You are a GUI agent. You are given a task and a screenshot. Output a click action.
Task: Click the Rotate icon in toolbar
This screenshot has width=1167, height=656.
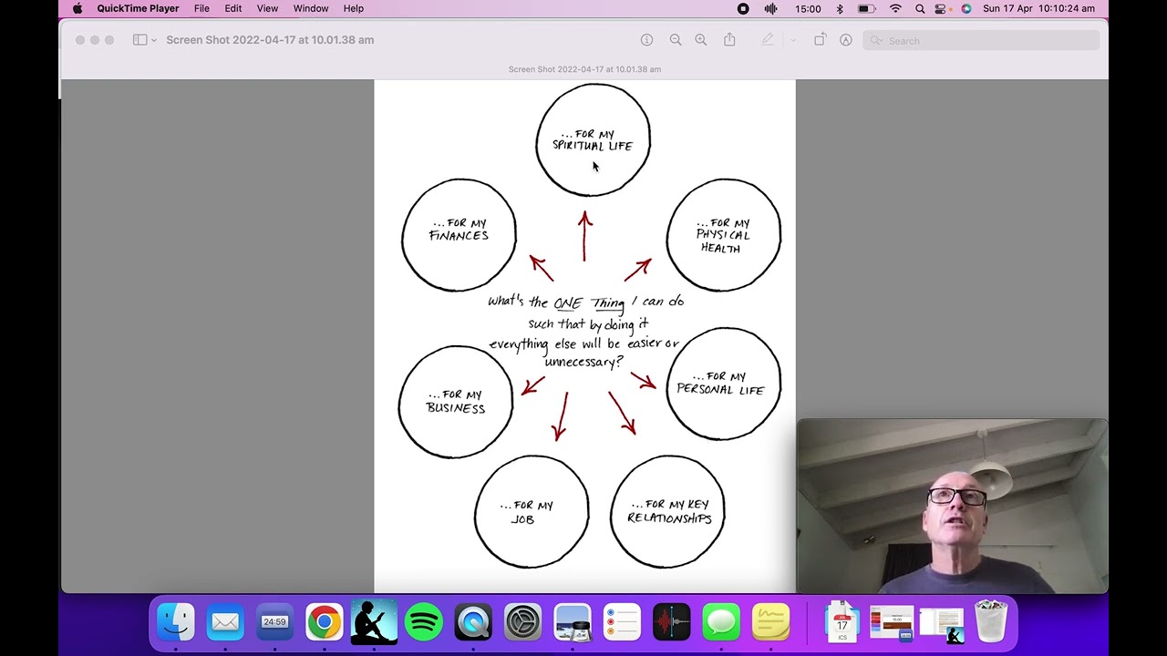[x=820, y=40]
